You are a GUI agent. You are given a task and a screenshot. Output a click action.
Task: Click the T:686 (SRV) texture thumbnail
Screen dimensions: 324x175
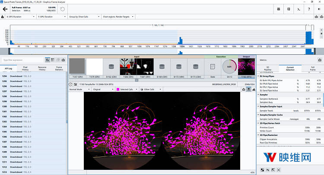point(129,67)
